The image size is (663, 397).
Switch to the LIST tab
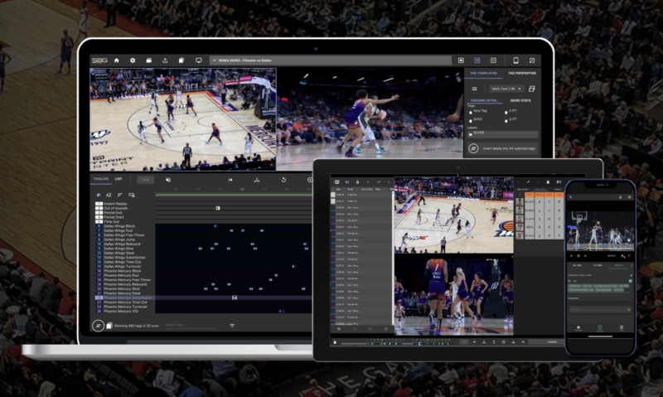119,179
